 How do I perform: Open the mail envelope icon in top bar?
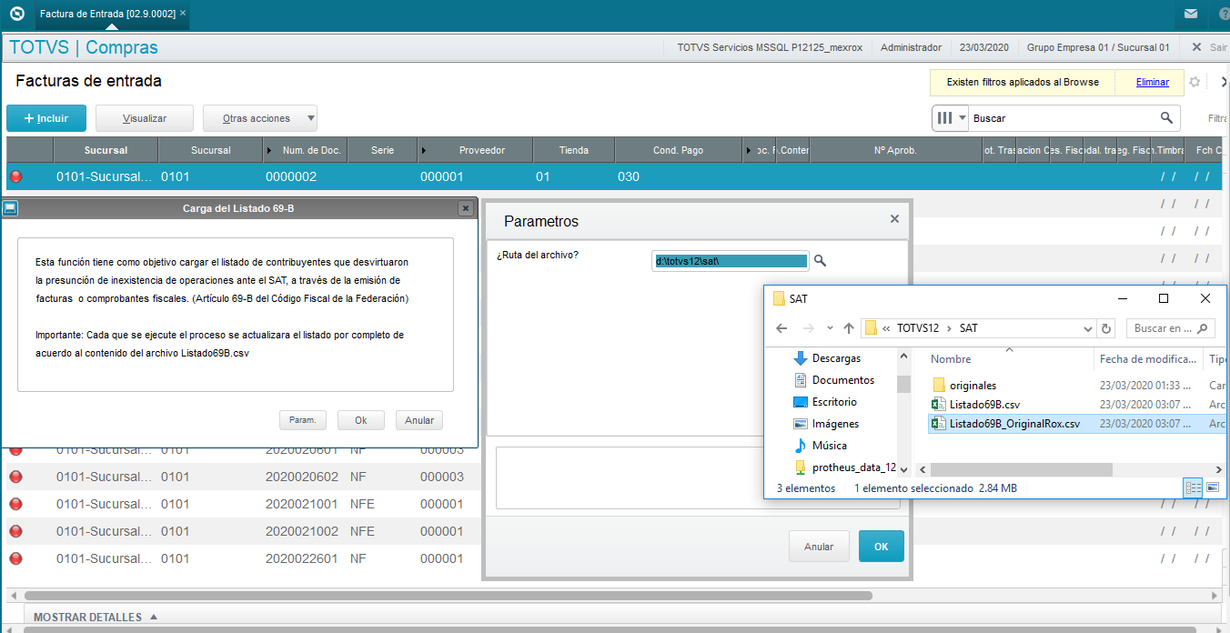click(1191, 14)
